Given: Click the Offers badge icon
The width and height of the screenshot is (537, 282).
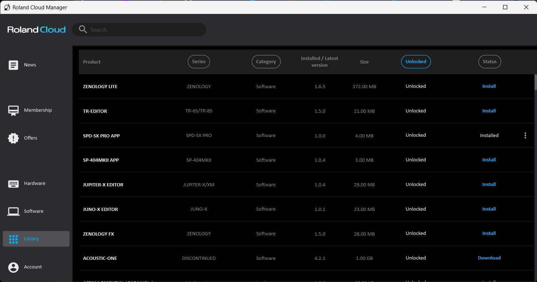Looking at the screenshot, I should [13, 138].
